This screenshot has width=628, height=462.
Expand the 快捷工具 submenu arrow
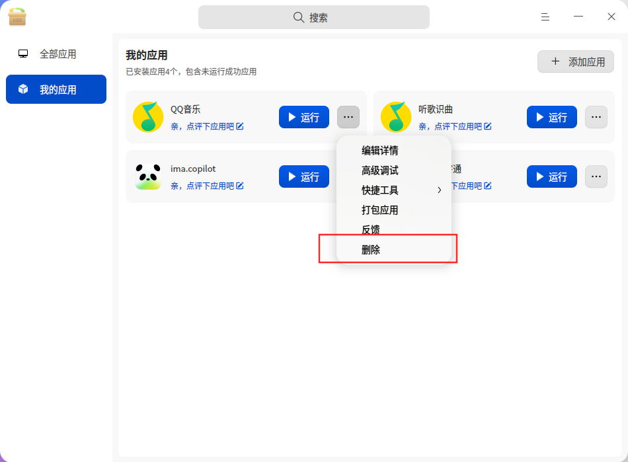click(x=440, y=190)
